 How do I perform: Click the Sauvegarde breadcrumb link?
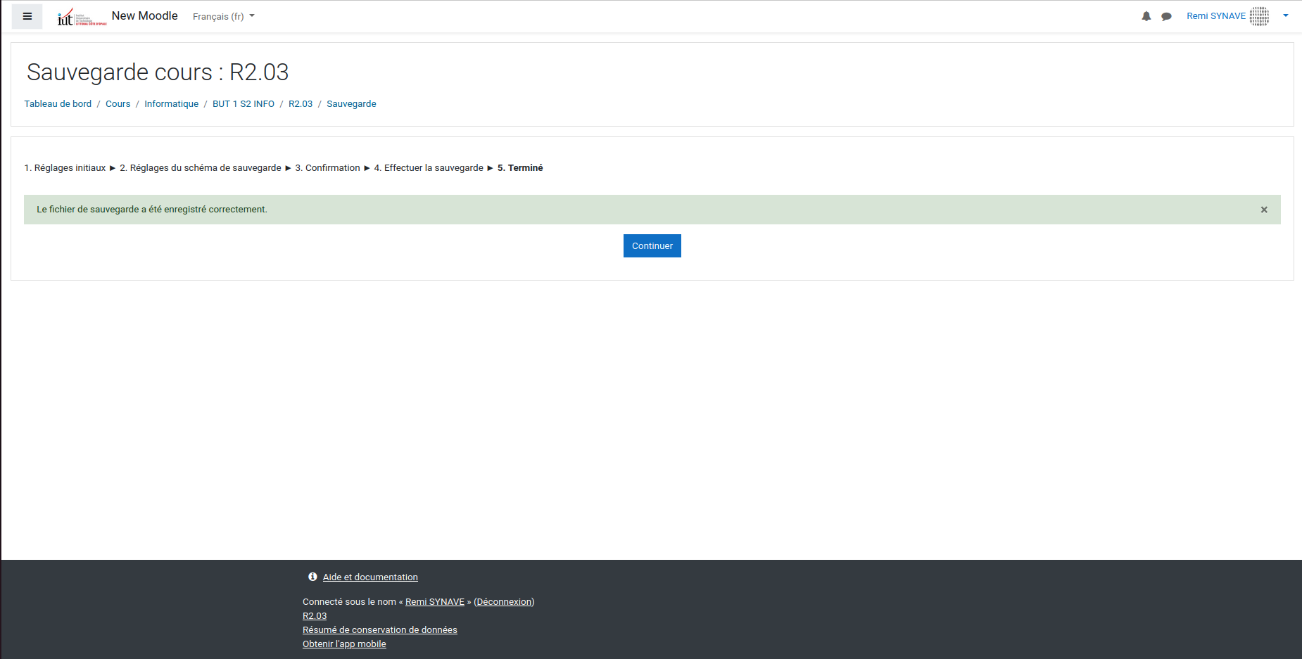pyautogui.click(x=351, y=104)
